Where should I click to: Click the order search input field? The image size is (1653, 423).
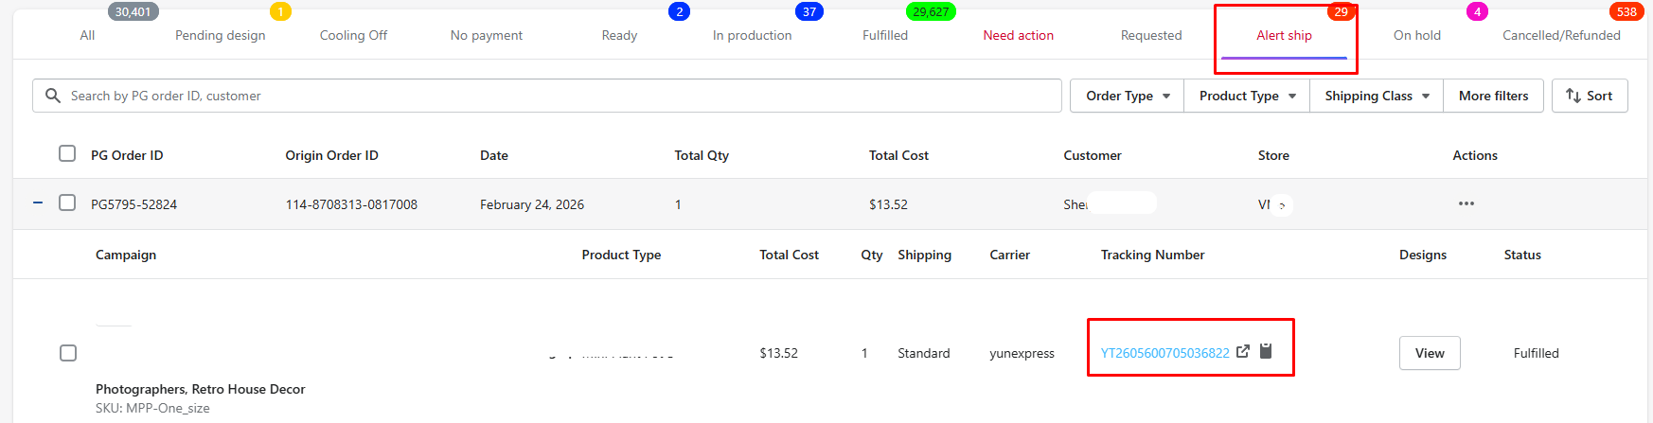[559, 96]
